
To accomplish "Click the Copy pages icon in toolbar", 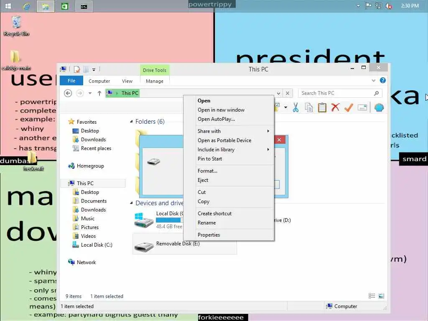I will (x=309, y=107).
